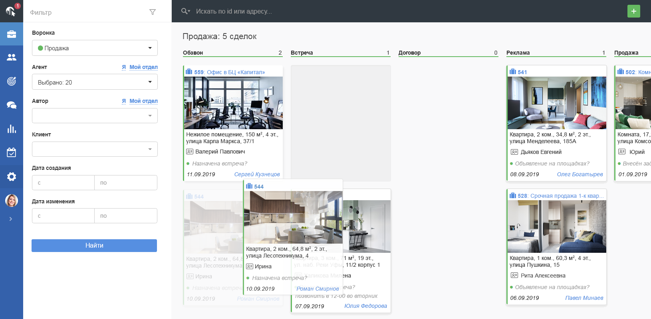Image resolution: width=651 pixels, height=319 pixels.
Task: Click the briefcase icon on card 502
Action: coord(620,72)
